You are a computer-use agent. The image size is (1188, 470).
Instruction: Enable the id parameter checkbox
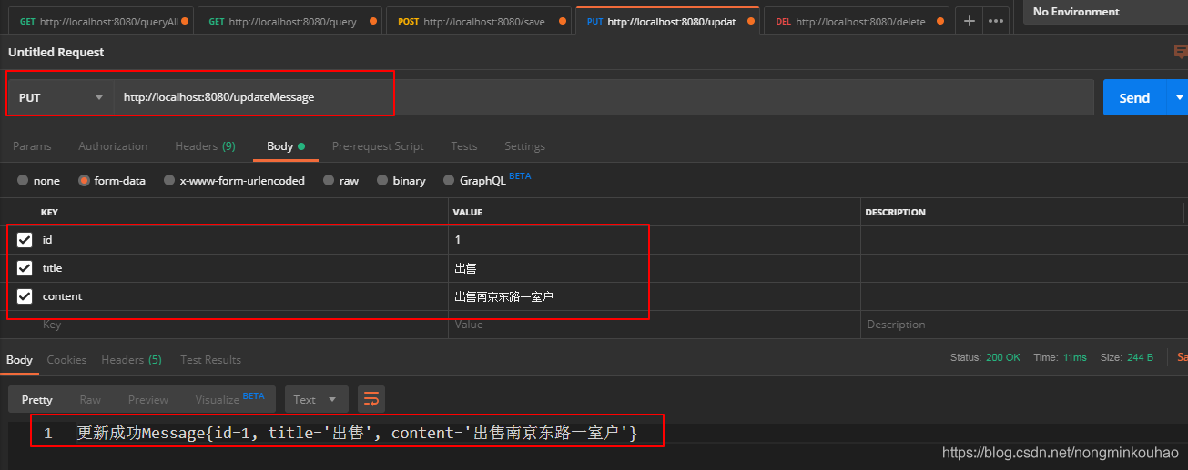(x=25, y=240)
